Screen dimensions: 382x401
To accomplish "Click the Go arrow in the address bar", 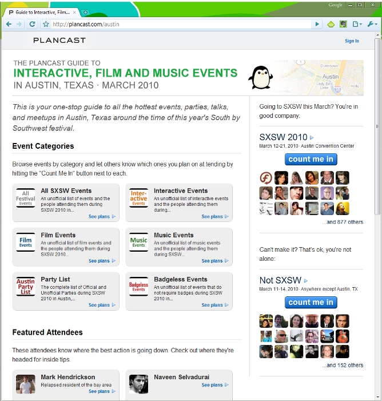I will click(317, 24).
